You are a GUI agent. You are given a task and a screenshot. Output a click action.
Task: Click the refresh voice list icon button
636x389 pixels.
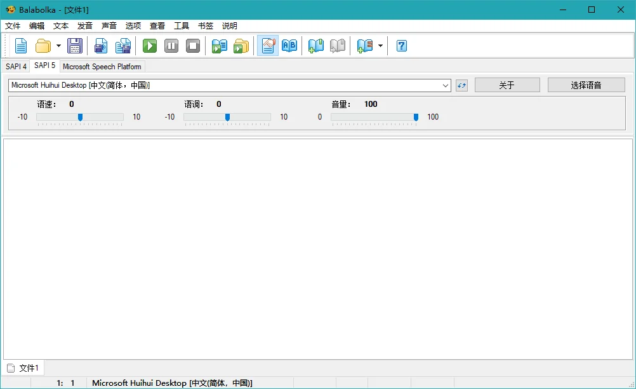[x=461, y=85]
